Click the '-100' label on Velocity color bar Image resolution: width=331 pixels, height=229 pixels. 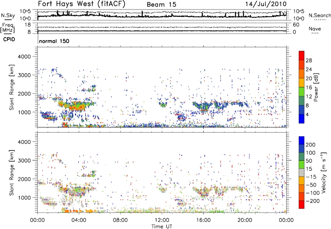312,193
